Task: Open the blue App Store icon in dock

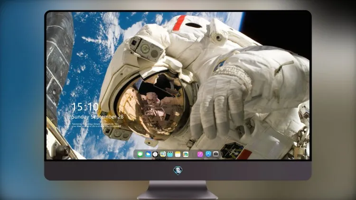Action: click(208, 154)
